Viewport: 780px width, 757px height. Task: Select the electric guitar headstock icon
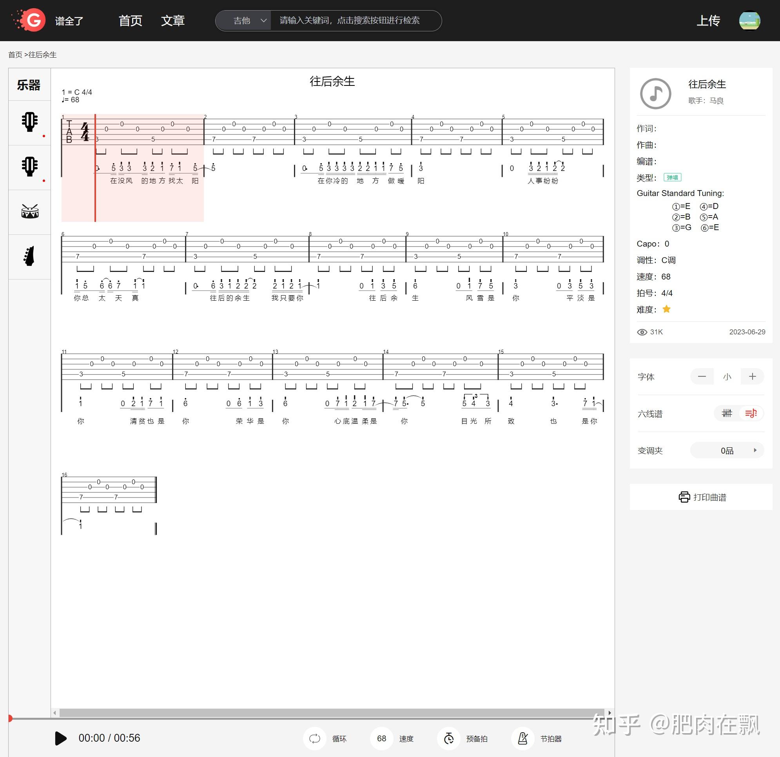pyautogui.click(x=29, y=256)
